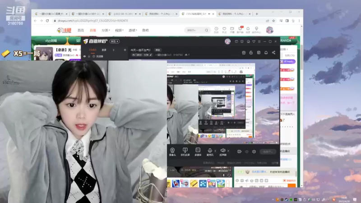Viewport: 361px width, 203px height.
Task: Open the microphone options arrow
Action: (215, 151)
